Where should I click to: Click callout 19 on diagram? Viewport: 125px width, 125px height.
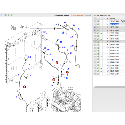coord(56,24)
